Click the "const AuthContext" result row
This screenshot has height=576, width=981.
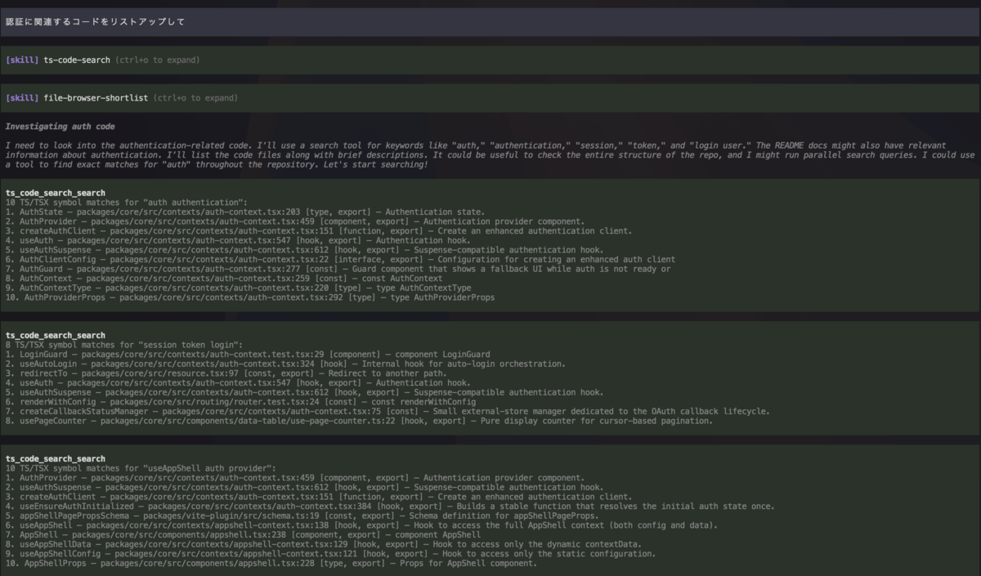pyautogui.click(x=224, y=279)
